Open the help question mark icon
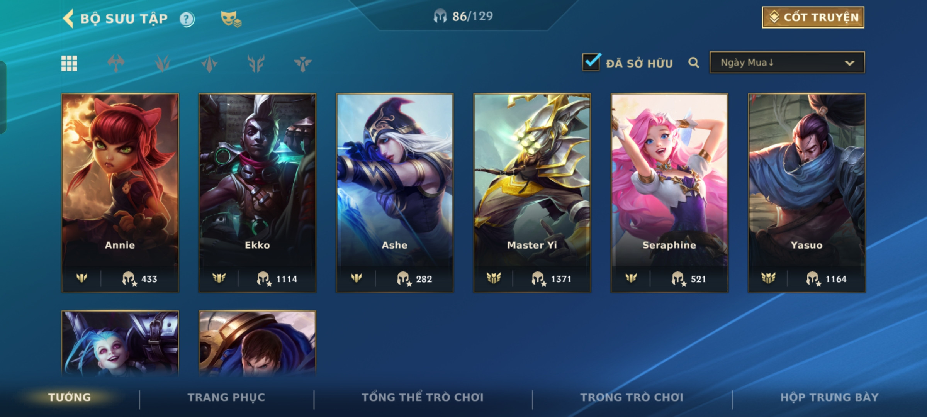Image resolution: width=927 pixels, height=417 pixels. coord(187,19)
